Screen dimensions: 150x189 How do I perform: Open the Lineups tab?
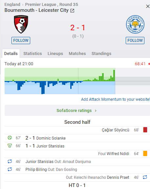55,54
